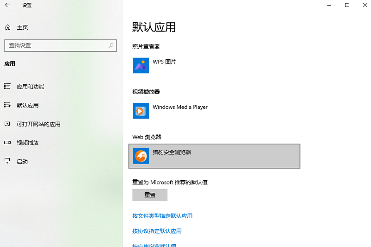Viewport: 371px width, 247px height.
Task: Click the 视频播放器 label
Action: pyautogui.click(x=146, y=92)
